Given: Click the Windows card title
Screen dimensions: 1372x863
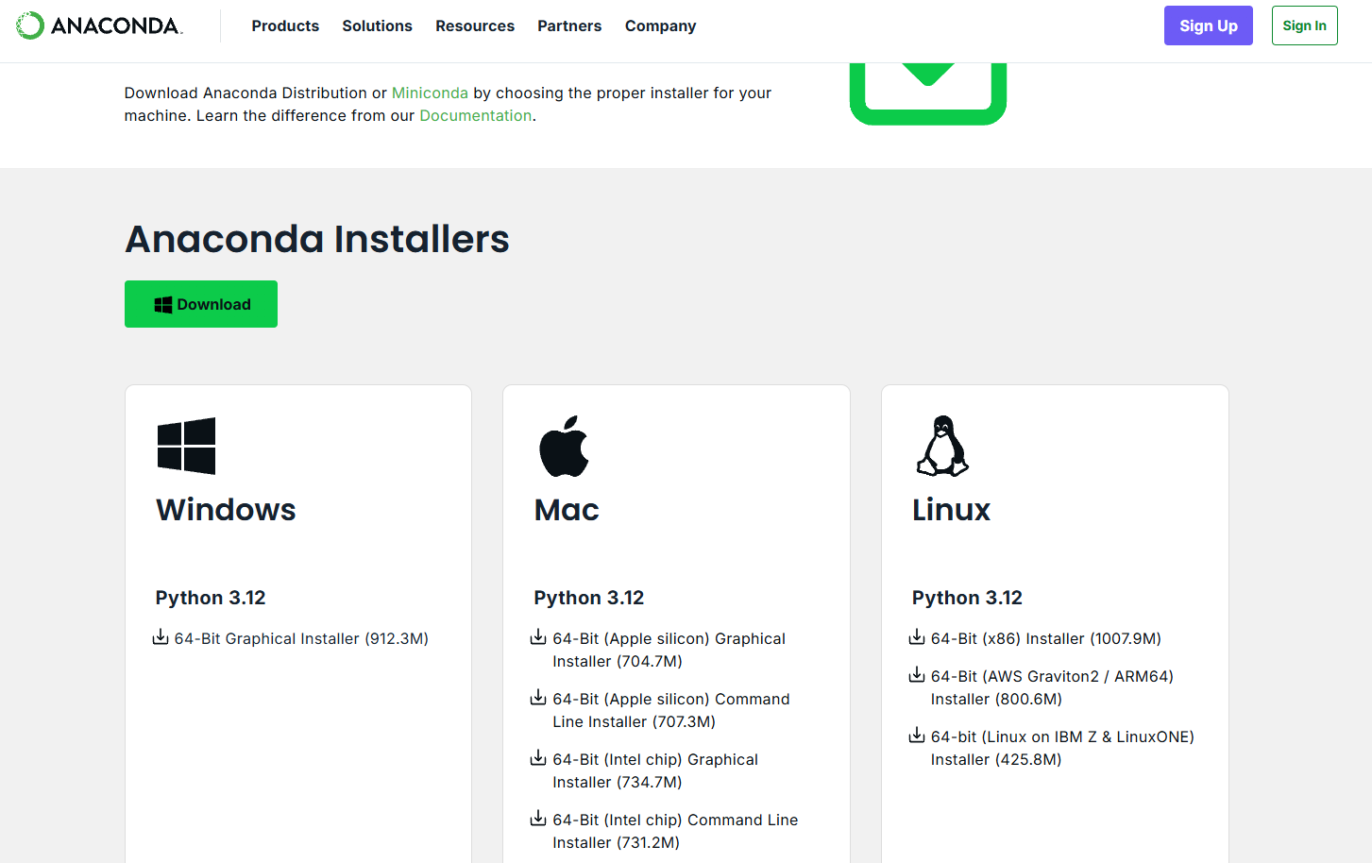Looking at the screenshot, I should point(226,510).
